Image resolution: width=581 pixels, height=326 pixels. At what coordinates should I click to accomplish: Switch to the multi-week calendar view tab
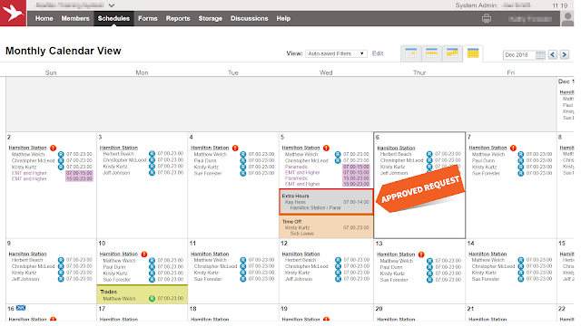coord(452,53)
